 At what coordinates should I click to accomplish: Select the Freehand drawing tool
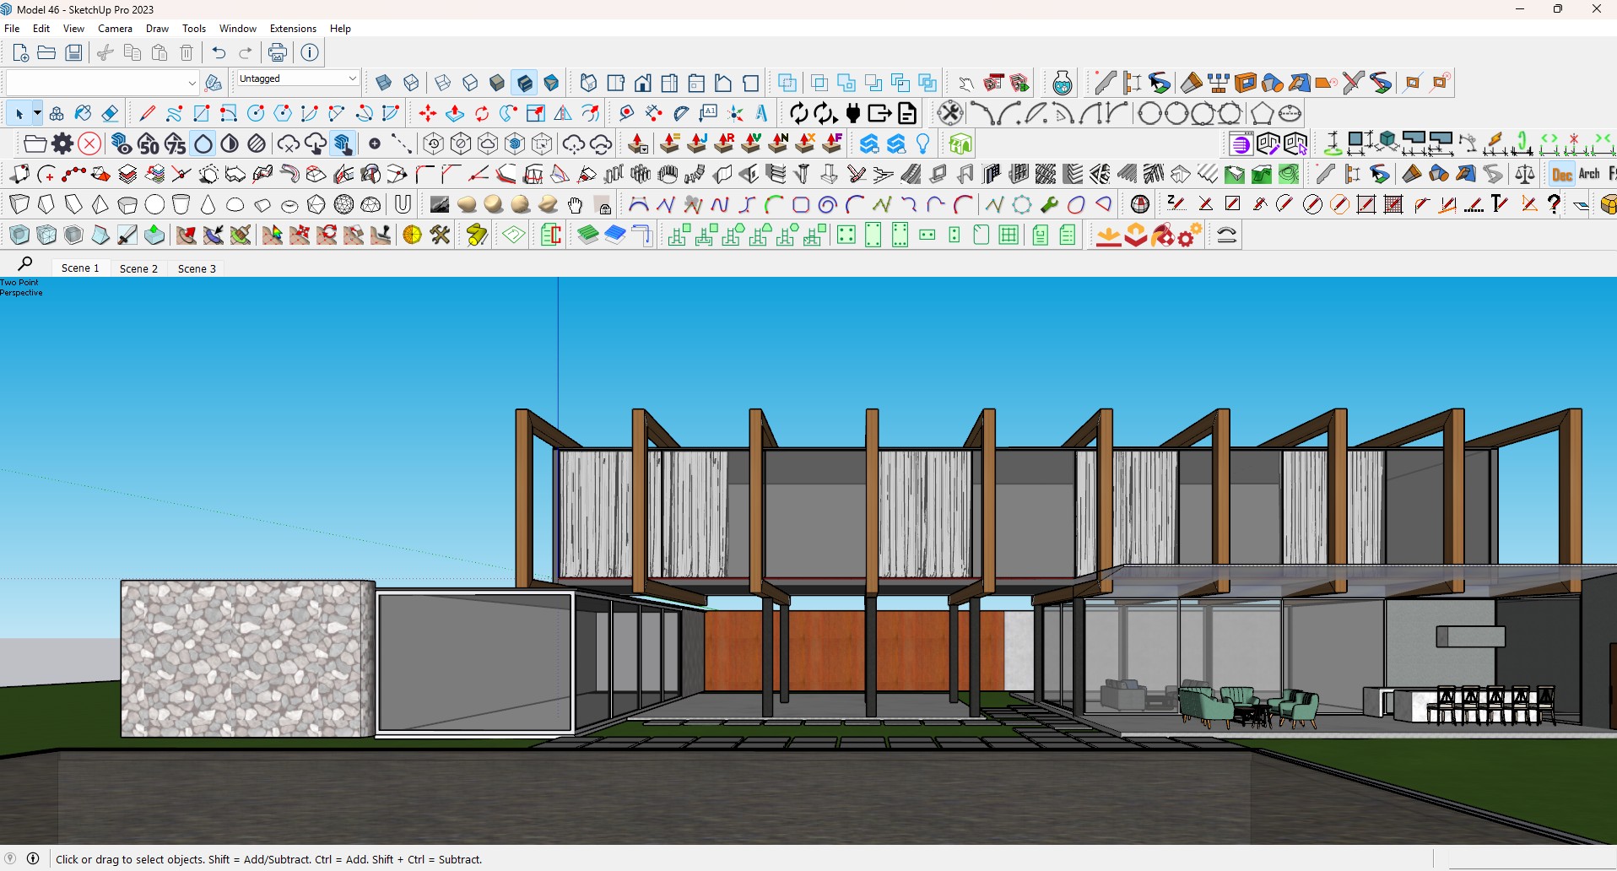(x=174, y=113)
